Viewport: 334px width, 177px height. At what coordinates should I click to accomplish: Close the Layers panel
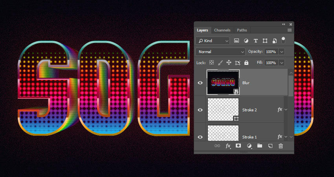[290, 24]
